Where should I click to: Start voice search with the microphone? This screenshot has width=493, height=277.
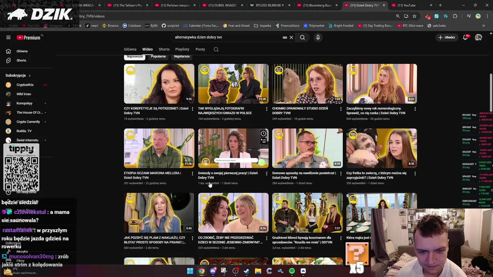[318, 37]
